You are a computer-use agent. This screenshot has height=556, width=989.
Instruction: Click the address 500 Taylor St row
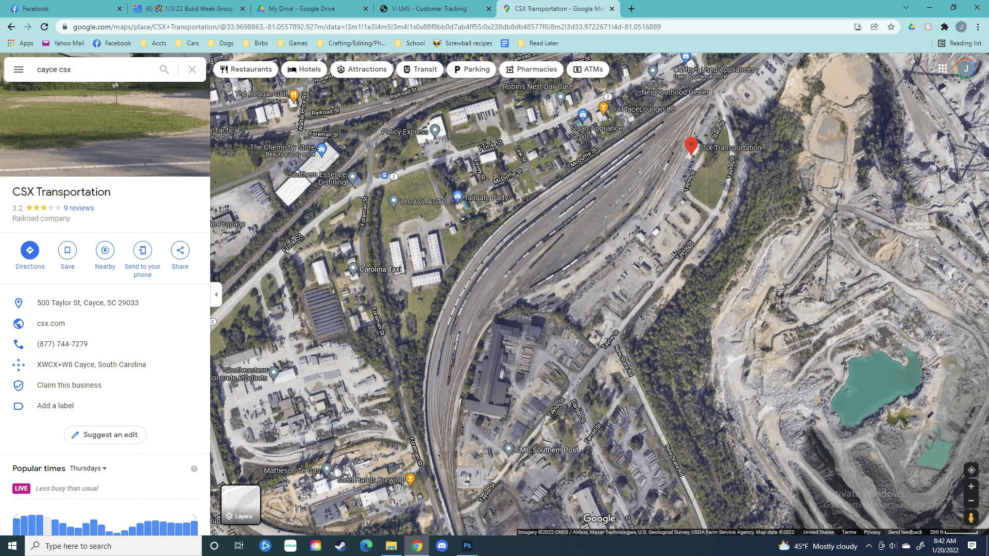tap(105, 303)
